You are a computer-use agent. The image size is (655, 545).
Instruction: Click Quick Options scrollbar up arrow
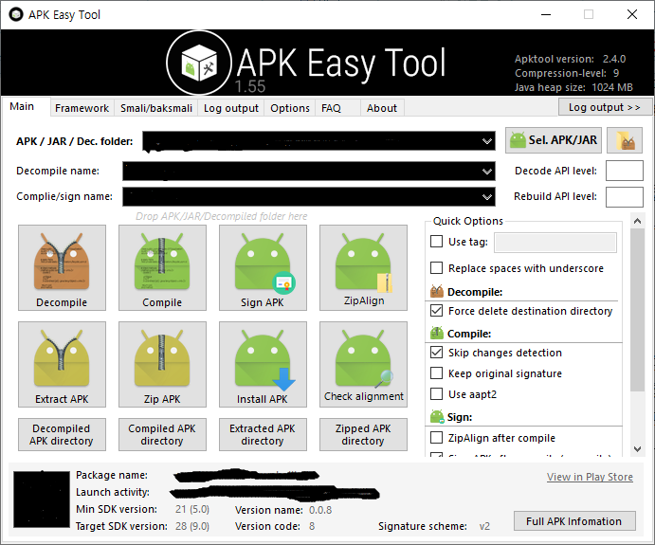(637, 221)
